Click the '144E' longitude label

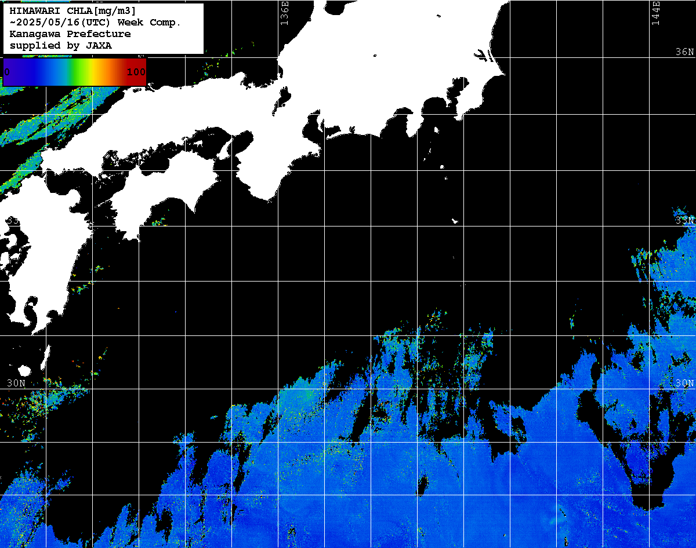coord(655,13)
